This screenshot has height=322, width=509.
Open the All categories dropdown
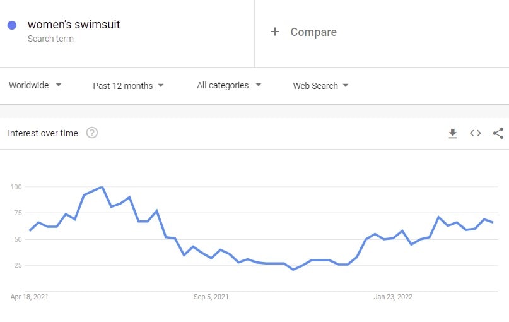229,85
